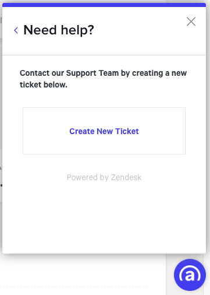Dismiss the Need help? panel
Viewport: 210px width, 295px height.
point(191,22)
